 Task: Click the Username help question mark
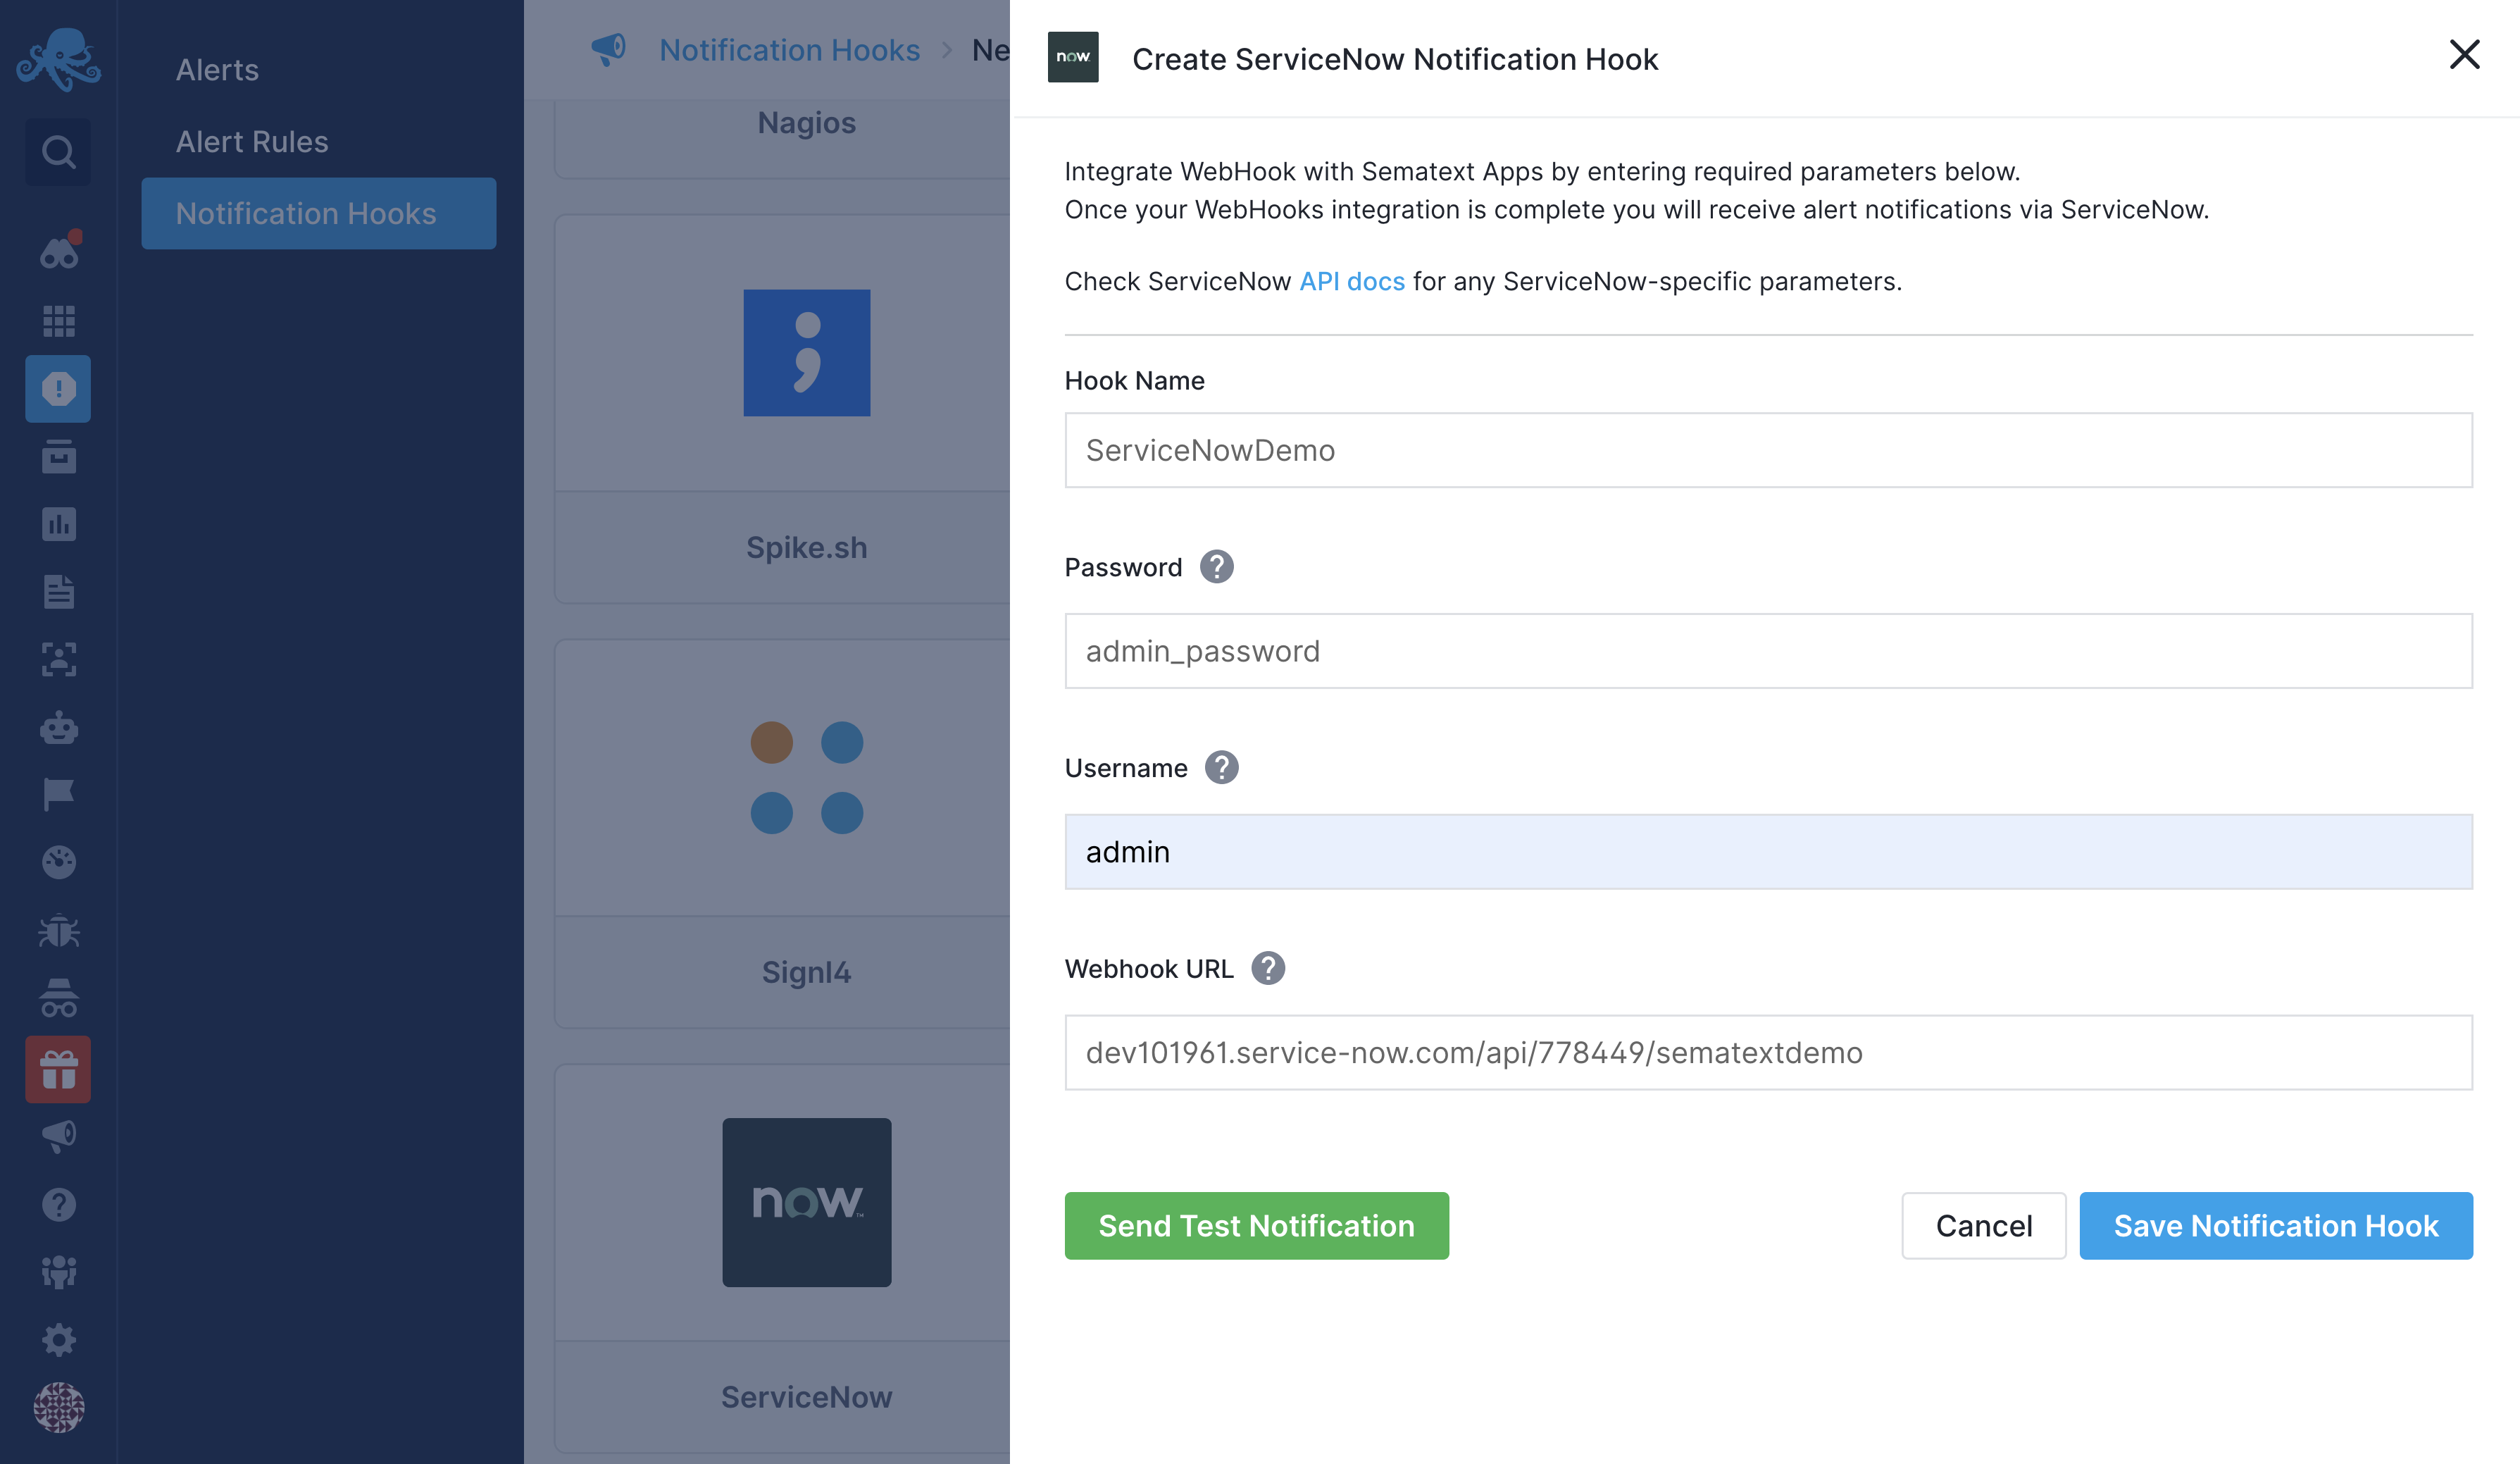[x=1221, y=768]
